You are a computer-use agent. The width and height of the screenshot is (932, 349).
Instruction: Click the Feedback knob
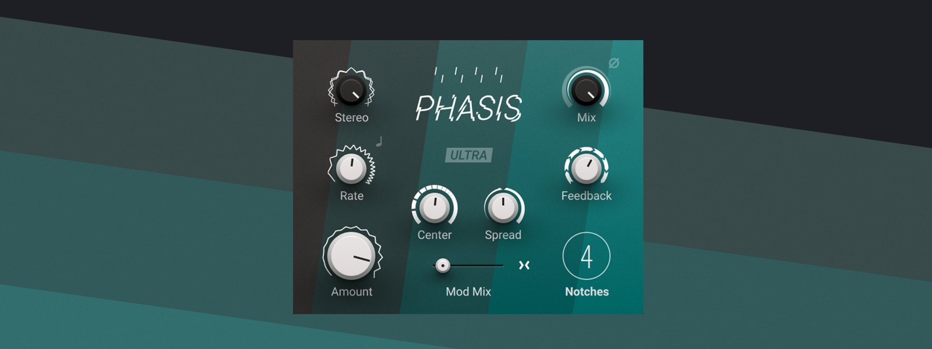(586, 168)
